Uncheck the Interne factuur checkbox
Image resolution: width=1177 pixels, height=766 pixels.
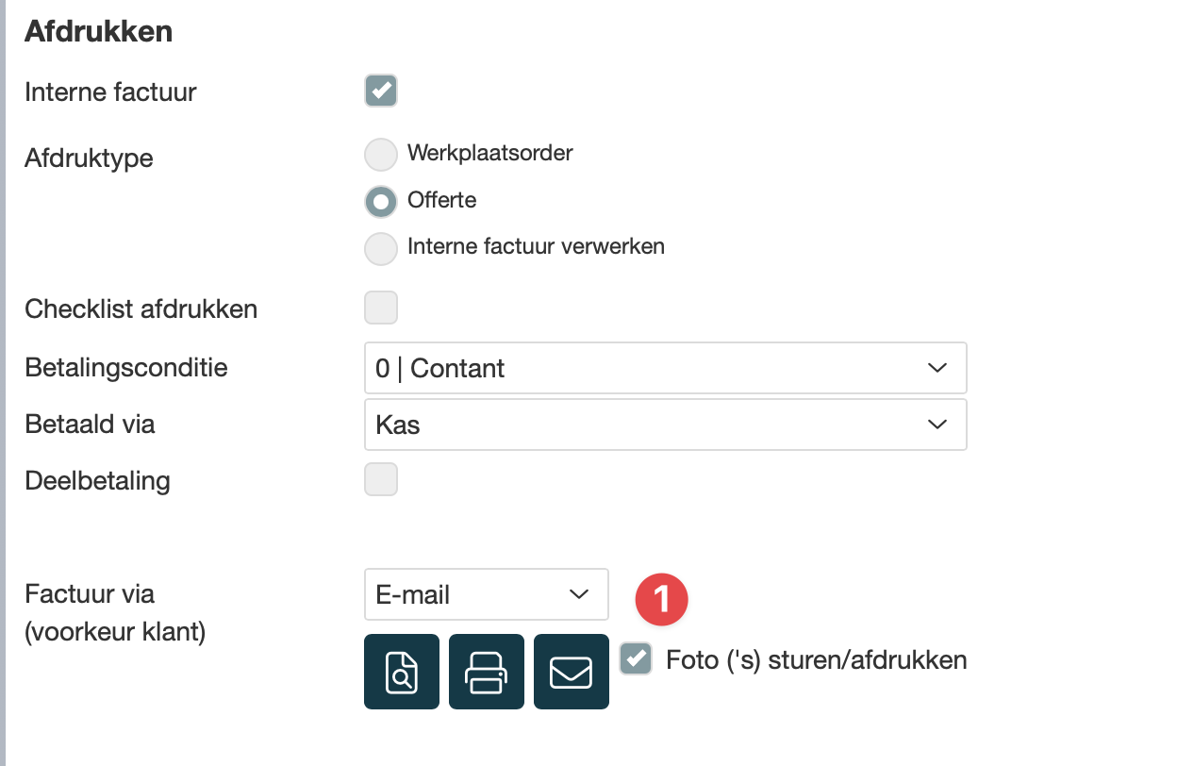click(381, 92)
